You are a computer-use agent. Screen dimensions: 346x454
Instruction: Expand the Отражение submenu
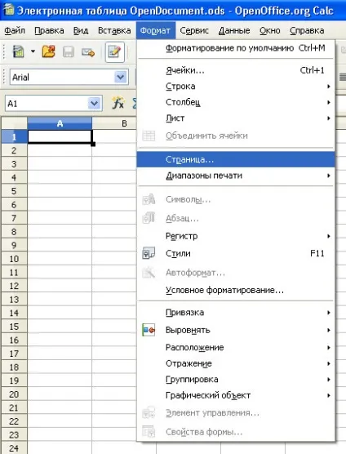click(x=236, y=363)
